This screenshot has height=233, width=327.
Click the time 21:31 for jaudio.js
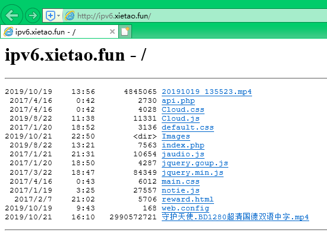tap(83, 154)
